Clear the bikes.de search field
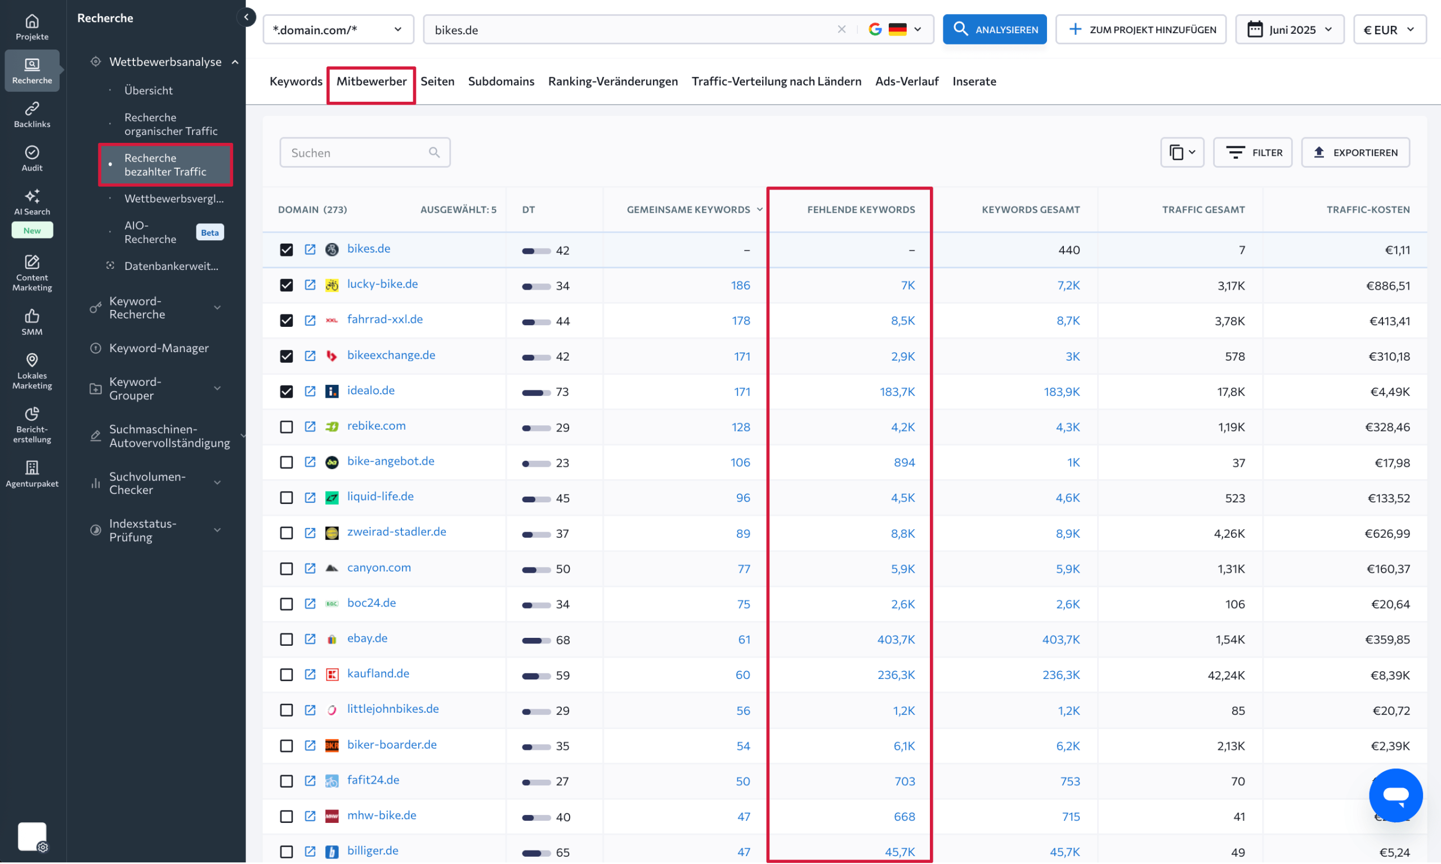The height and width of the screenshot is (864, 1441). [x=841, y=30]
